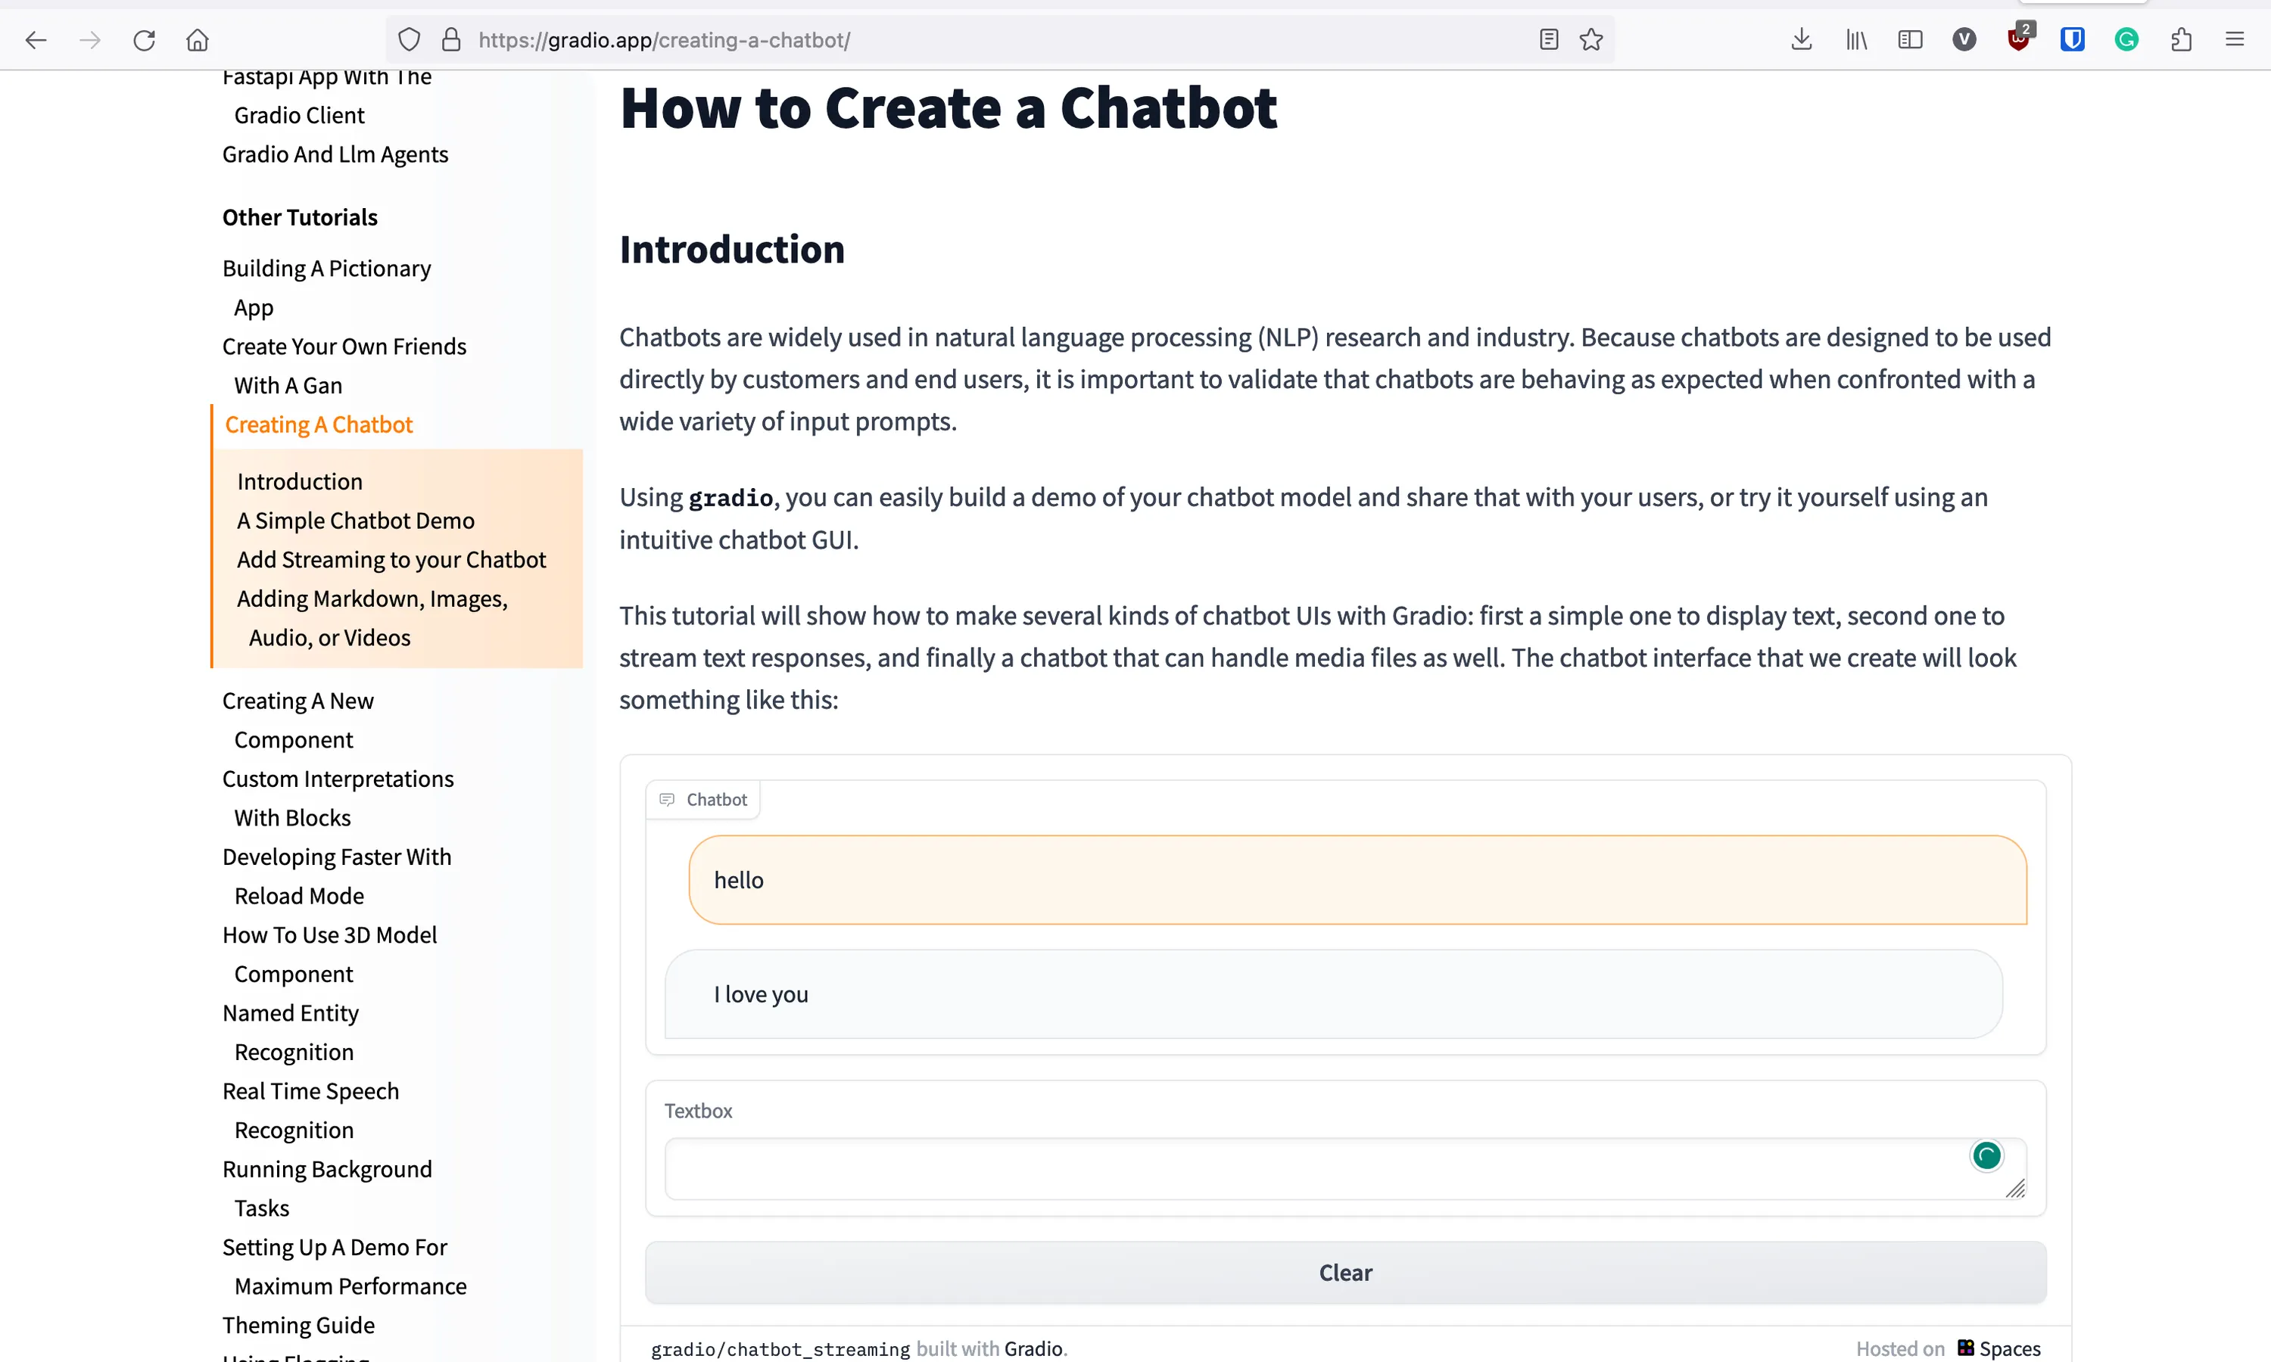Show sidebars via toolbar icon

pyautogui.click(x=1909, y=39)
